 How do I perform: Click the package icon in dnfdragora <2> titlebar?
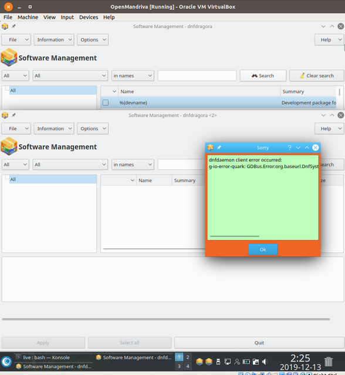point(5,115)
